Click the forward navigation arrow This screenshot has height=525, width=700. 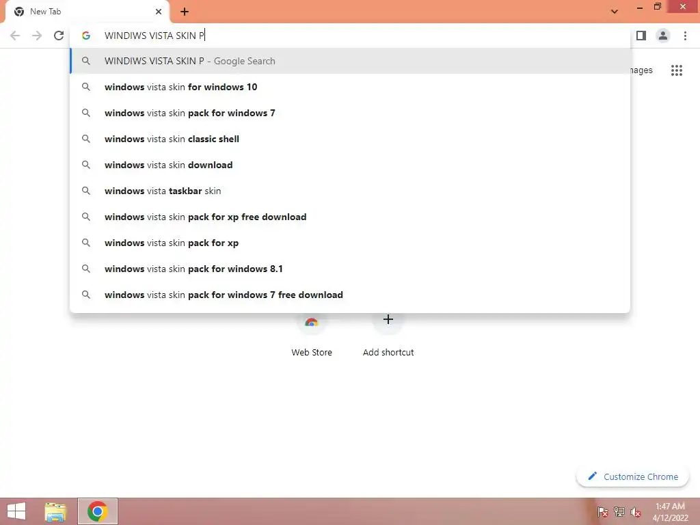(x=37, y=36)
